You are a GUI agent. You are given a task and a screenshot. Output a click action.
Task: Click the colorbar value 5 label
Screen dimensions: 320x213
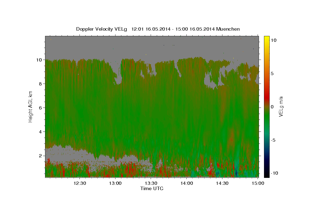[x=272, y=73]
